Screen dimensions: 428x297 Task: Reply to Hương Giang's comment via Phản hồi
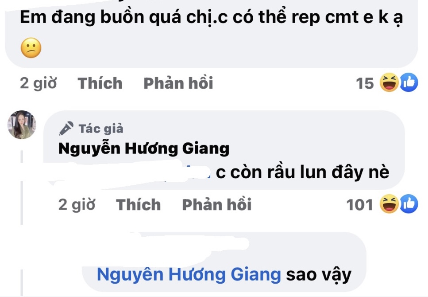click(x=217, y=205)
